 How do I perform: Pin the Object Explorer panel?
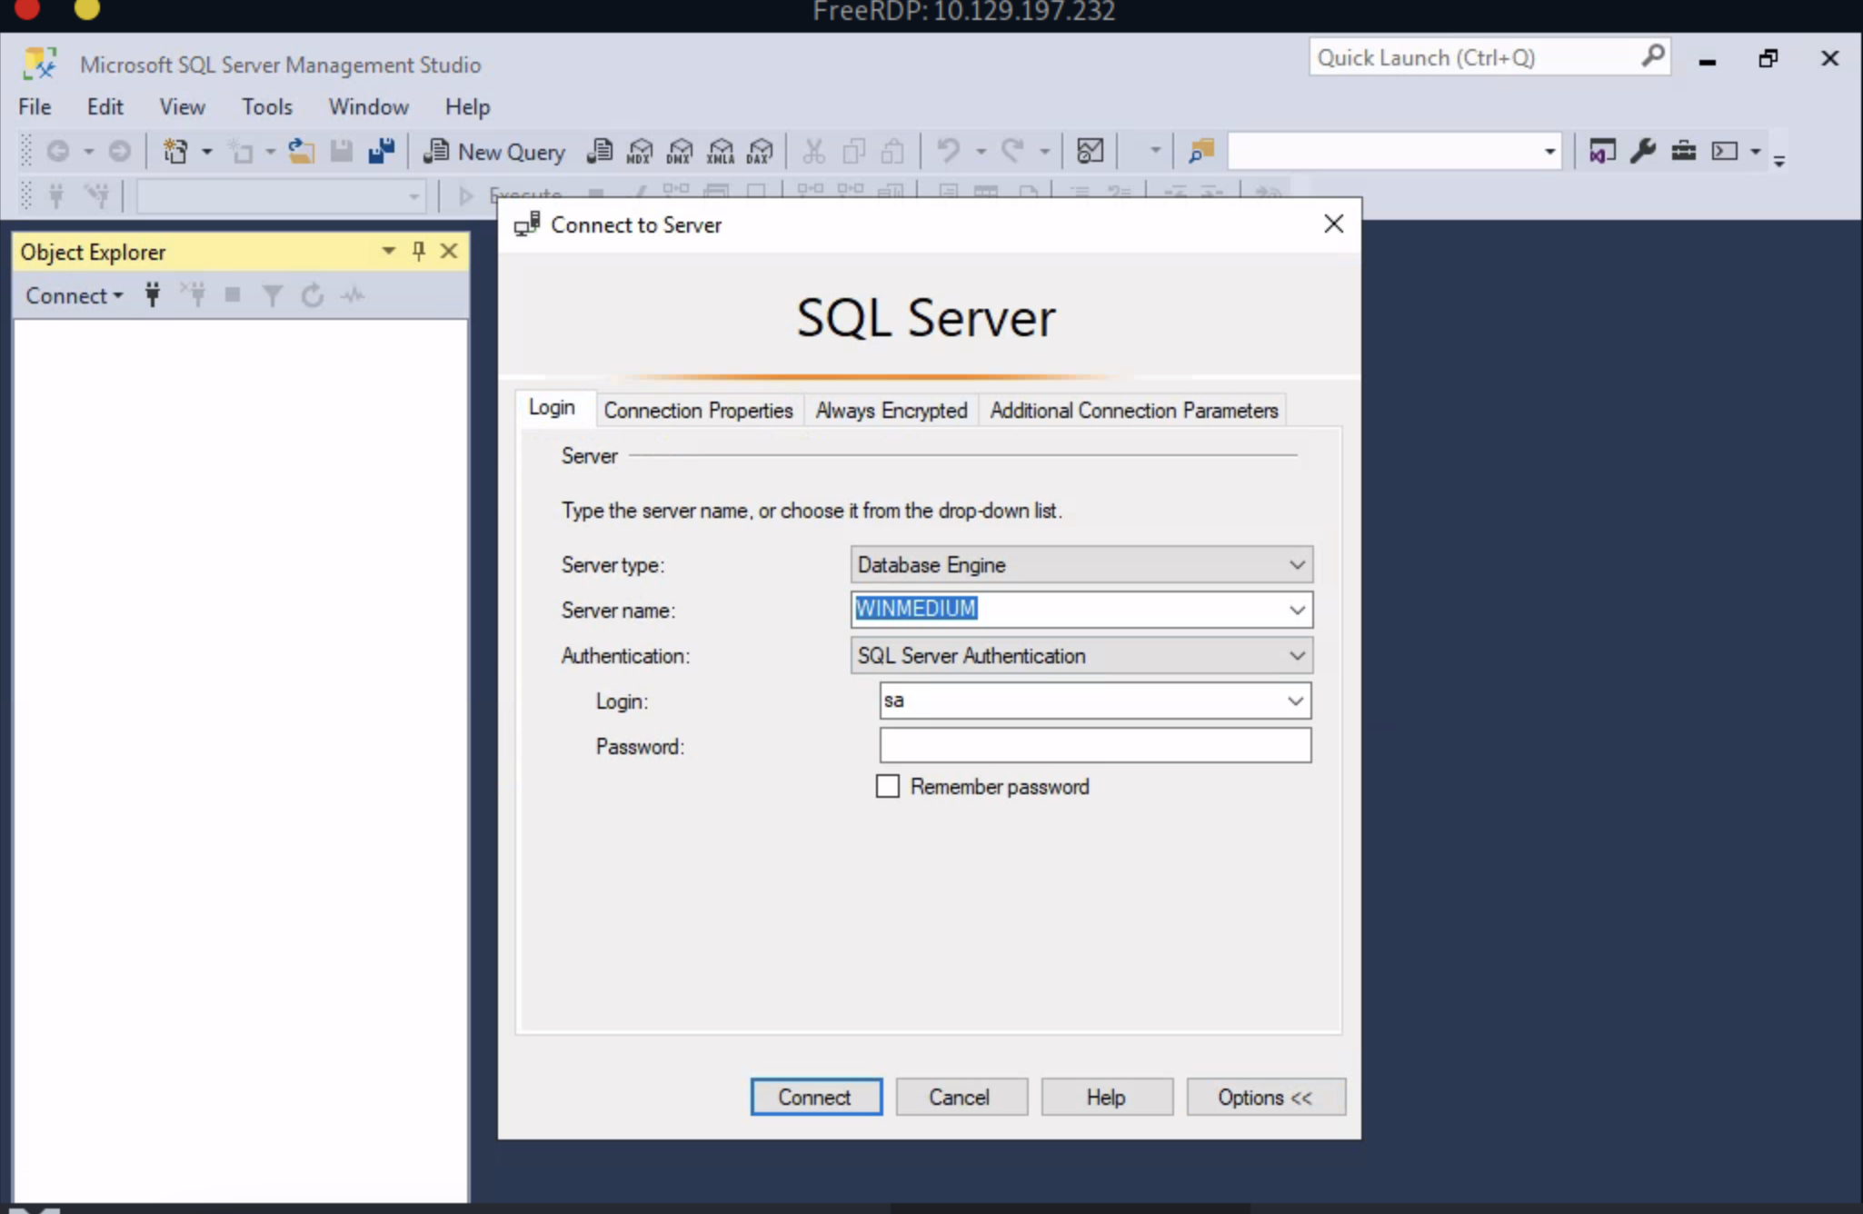(418, 251)
